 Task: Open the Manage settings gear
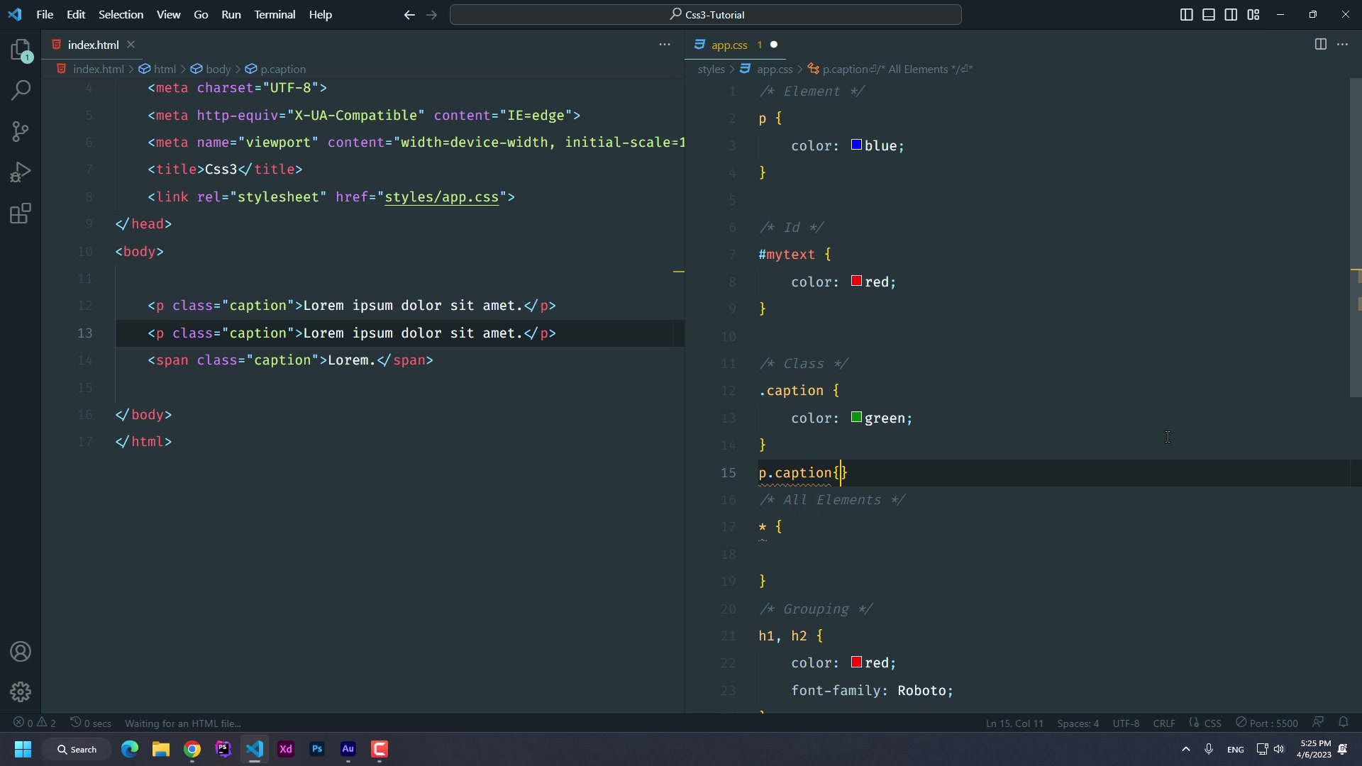point(21,692)
